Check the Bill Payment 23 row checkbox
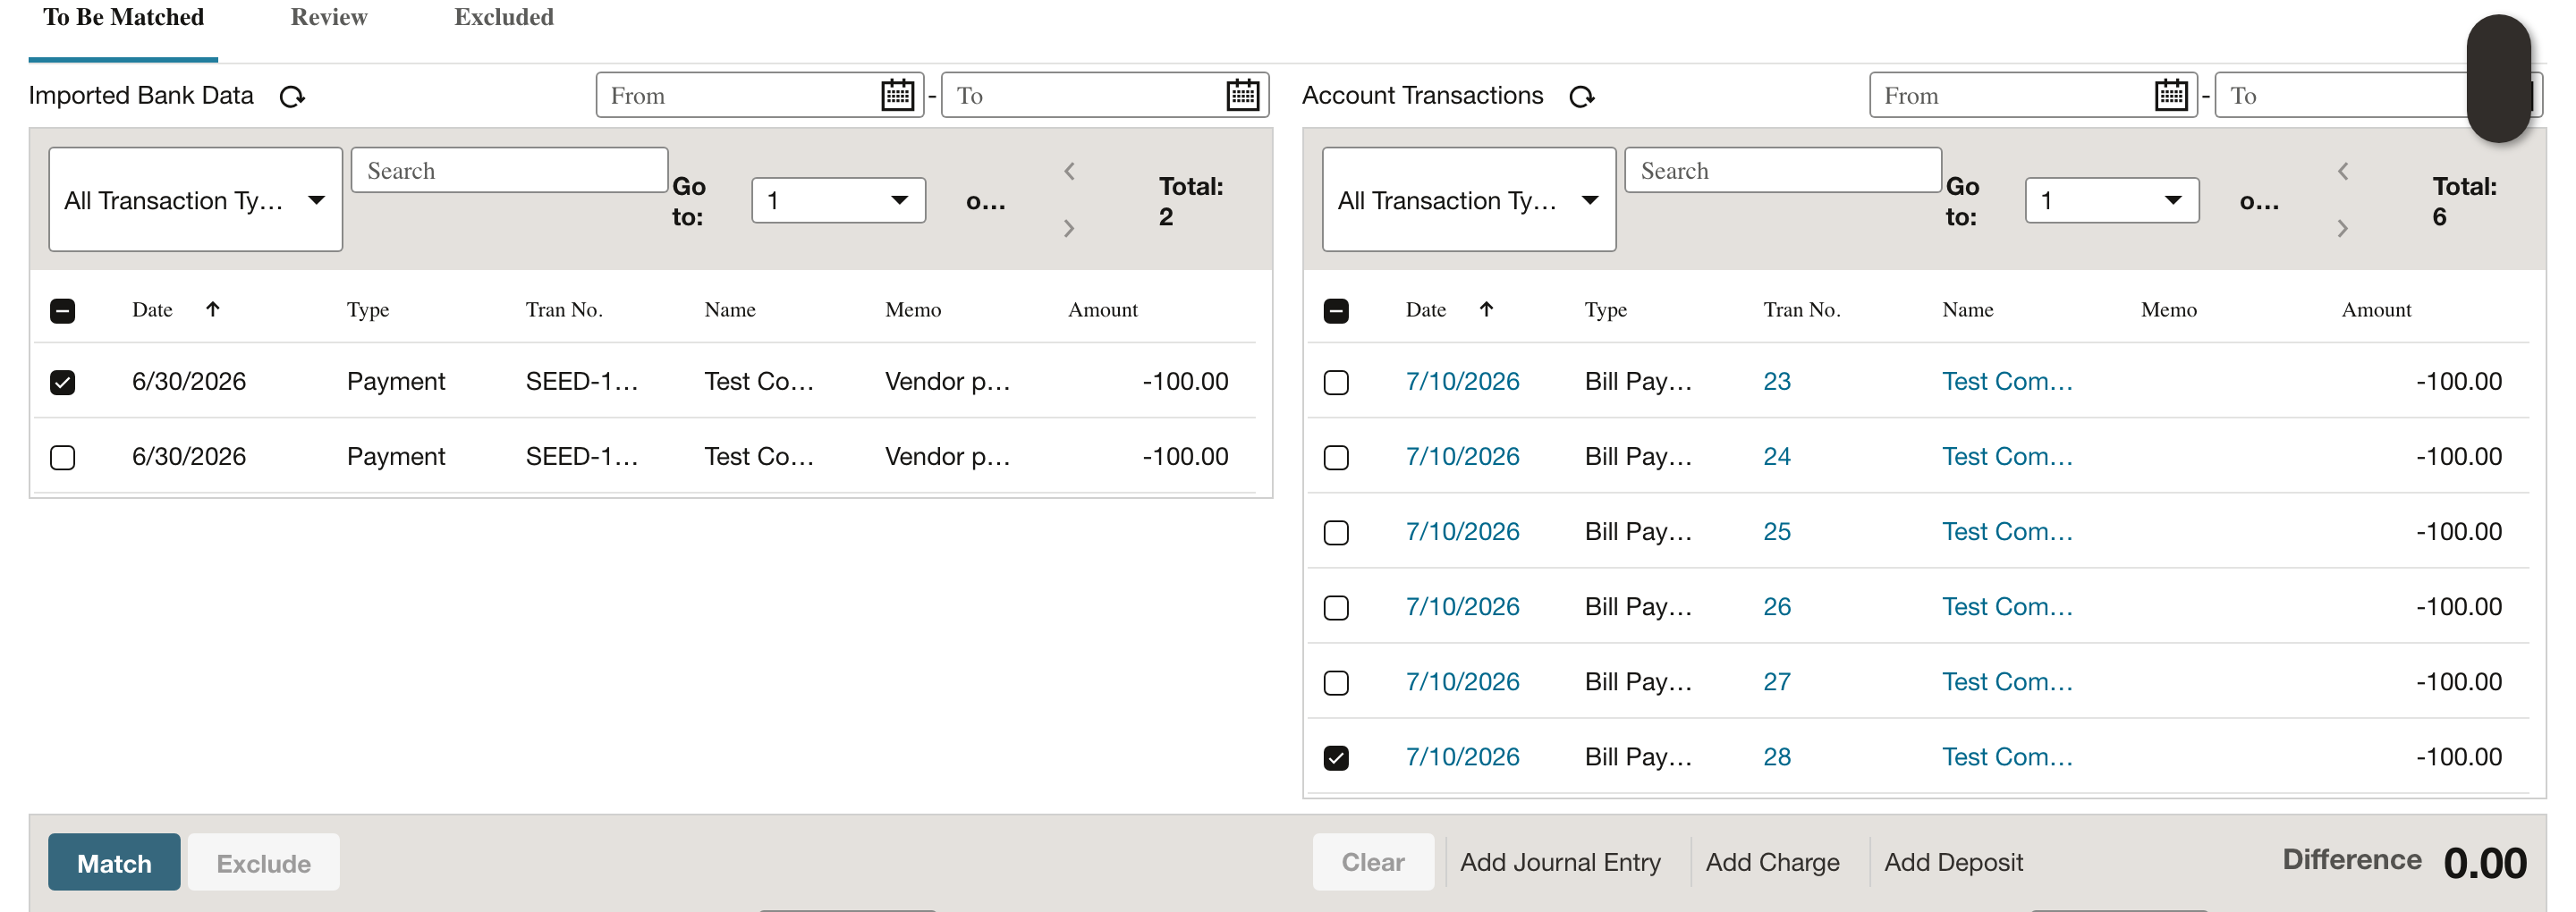2576x912 pixels. [1336, 382]
